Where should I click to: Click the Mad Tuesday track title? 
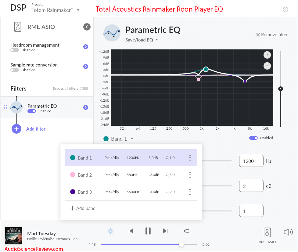tap(41, 234)
